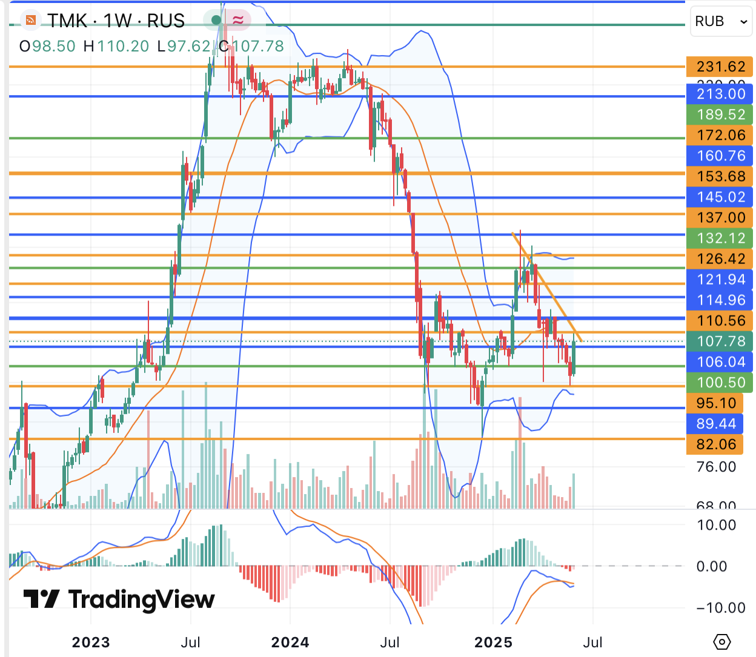
Task: Click the RUB dropdown chevron arrow
Action: point(743,22)
